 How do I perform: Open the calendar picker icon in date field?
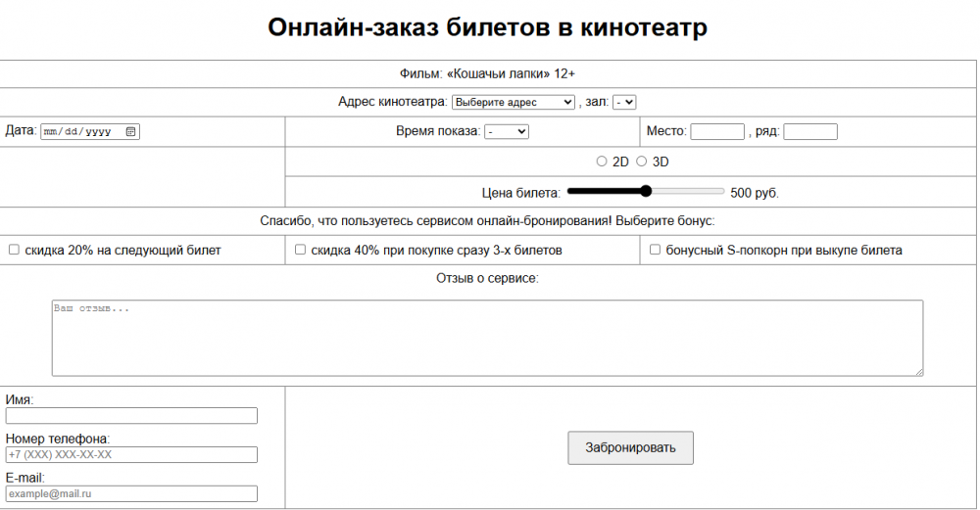pyautogui.click(x=130, y=132)
